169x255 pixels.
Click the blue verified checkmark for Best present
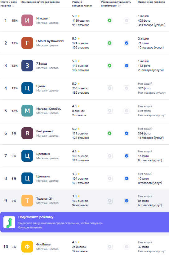click(x=127, y=133)
